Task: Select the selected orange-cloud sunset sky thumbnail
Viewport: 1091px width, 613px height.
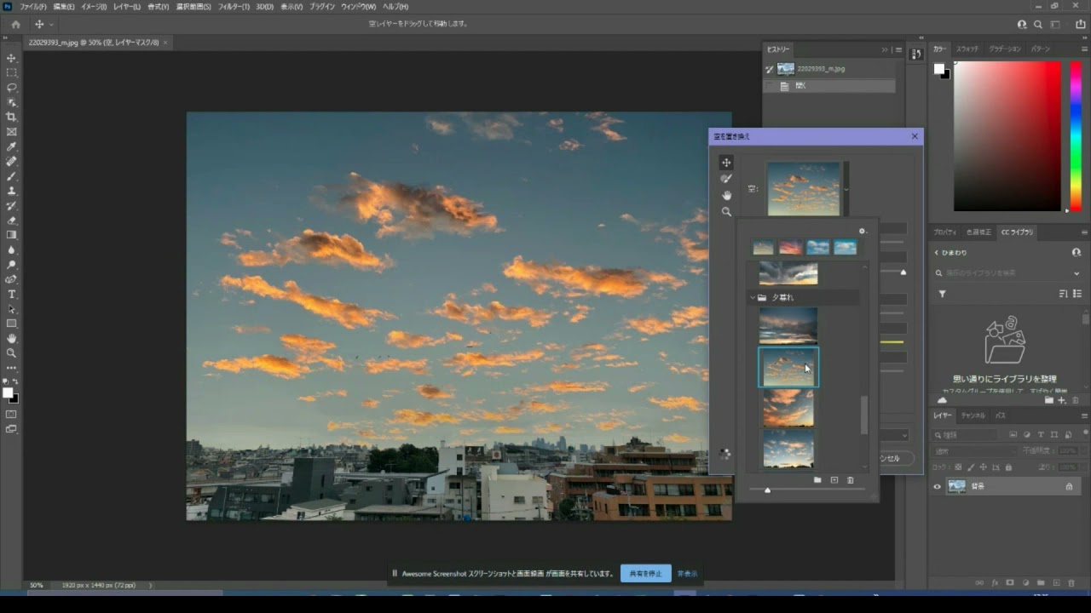Action: (x=788, y=367)
